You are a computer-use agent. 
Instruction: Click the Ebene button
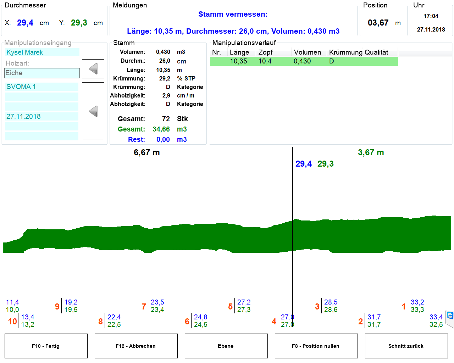(x=226, y=346)
